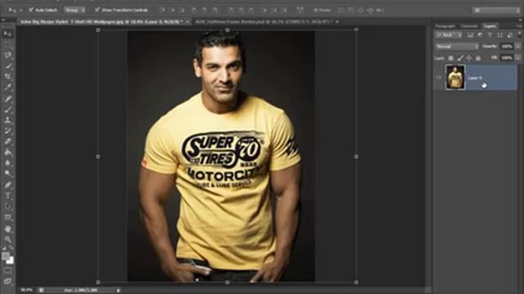Select the Rectangular Marquee tool
This screenshot has height=294, width=524.
[7, 44]
